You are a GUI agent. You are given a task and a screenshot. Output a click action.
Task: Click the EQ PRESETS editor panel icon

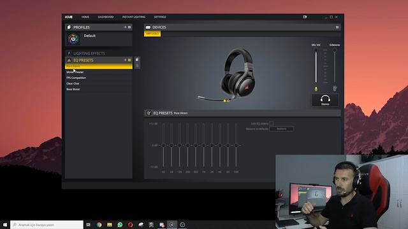coord(149,113)
